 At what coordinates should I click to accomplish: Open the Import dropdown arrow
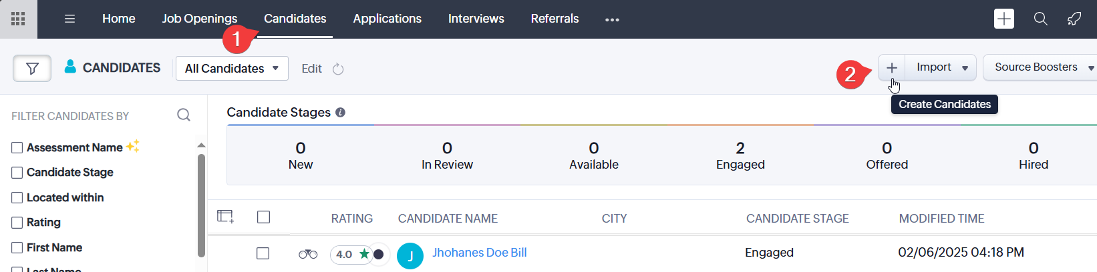tap(965, 68)
